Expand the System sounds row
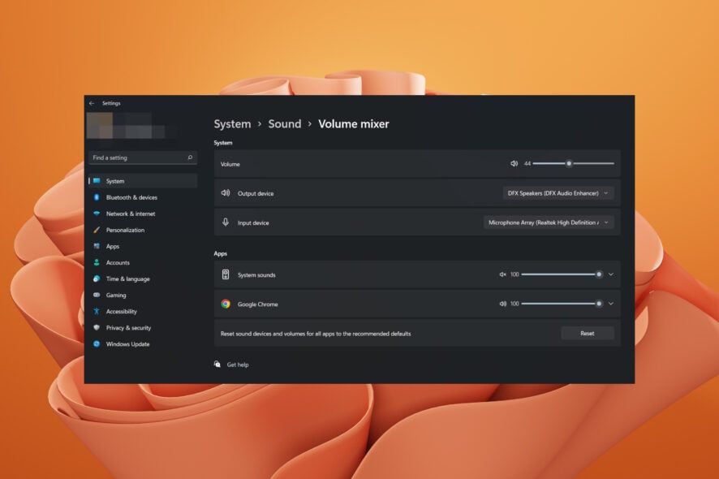Image resolution: width=719 pixels, height=479 pixels. [x=611, y=274]
